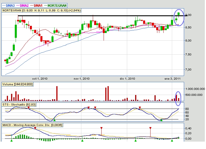Click the MACD green buy marker in early December
This screenshot has height=149, width=206.
[x=135, y=140]
